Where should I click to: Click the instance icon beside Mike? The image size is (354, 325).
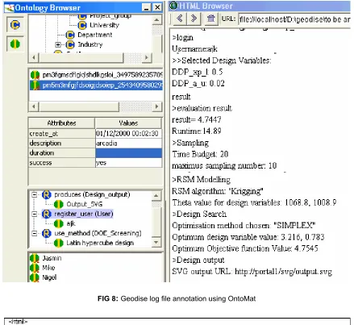pos(35,268)
